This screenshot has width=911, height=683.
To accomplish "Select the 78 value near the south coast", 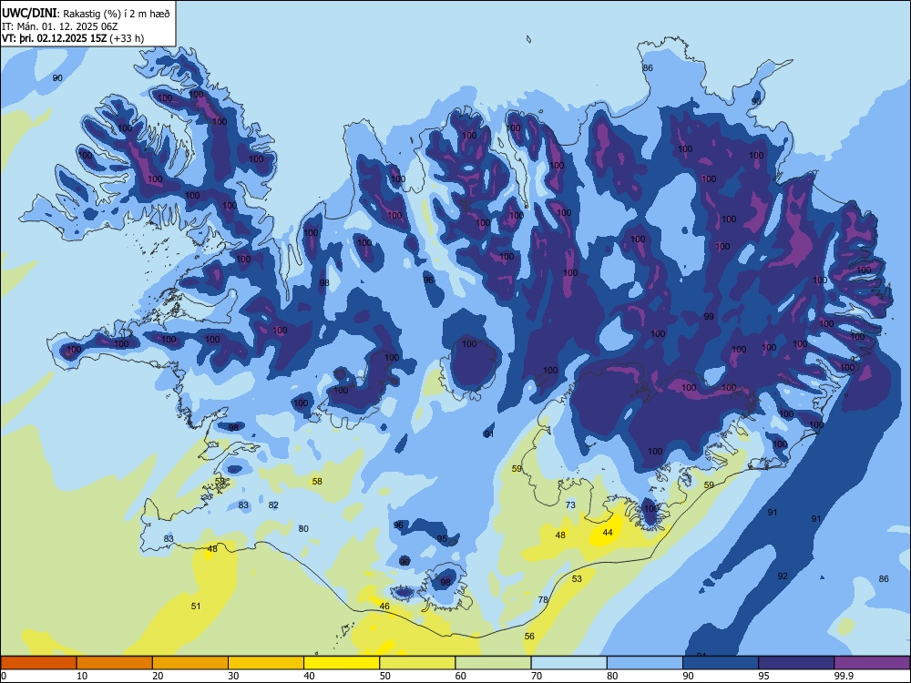I will coord(543,599).
